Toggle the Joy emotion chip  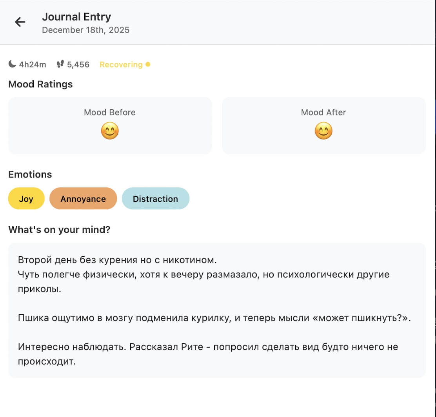26,199
